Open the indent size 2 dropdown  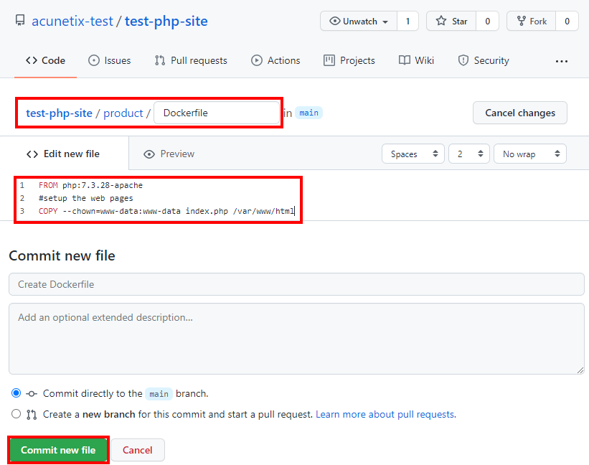468,154
